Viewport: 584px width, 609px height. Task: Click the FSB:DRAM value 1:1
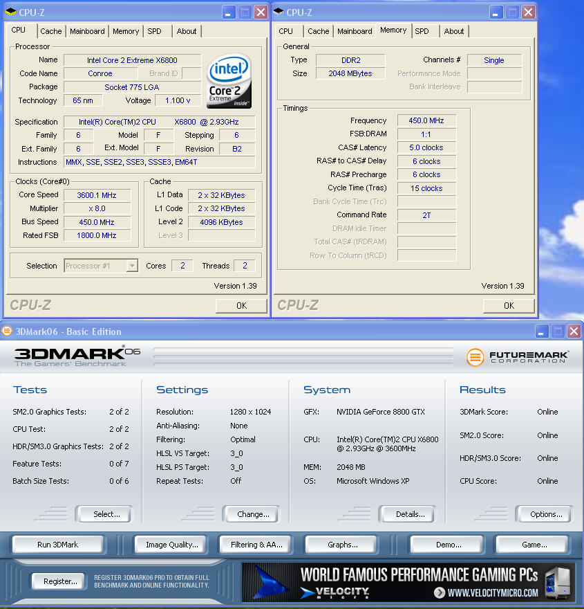pyautogui.click(x=426, y=134)
